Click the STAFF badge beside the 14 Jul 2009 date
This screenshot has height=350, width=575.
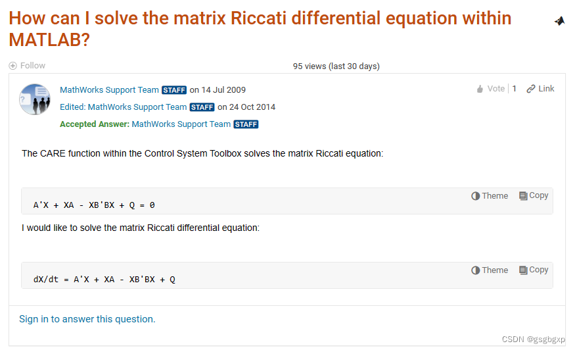coord(174,90)
